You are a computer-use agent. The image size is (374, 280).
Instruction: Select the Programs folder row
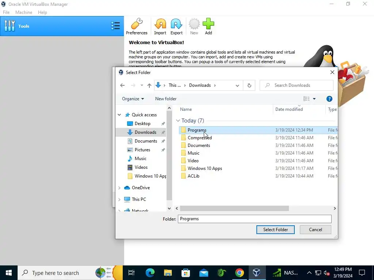pos(258,130)
